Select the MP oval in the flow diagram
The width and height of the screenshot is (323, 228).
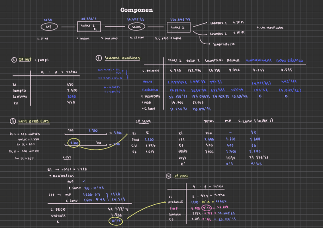(48, 27)
